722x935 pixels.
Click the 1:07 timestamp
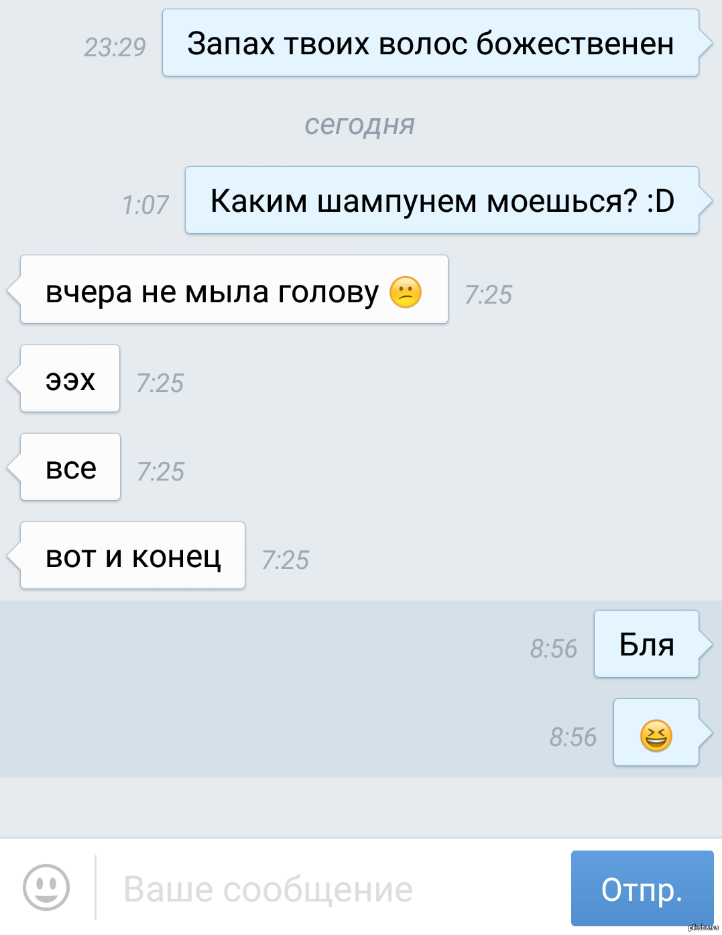click(x=145, y=204)
